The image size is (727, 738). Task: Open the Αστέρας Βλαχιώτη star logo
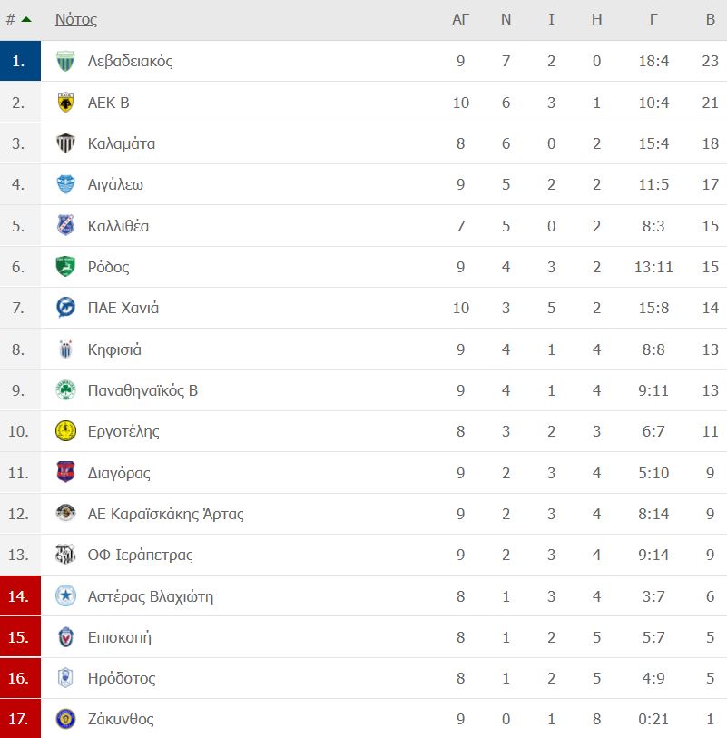[x=65, y=595]
